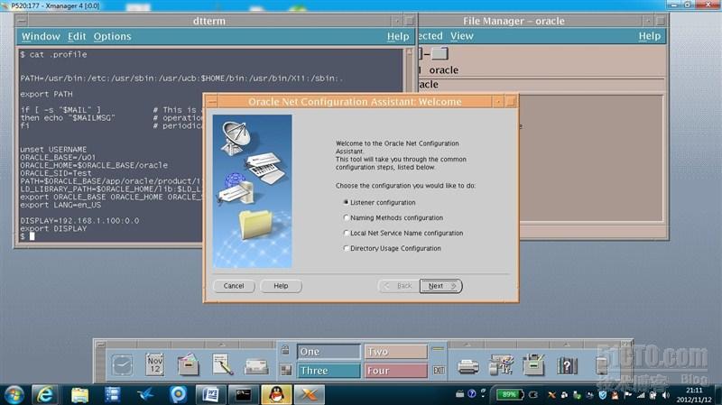Open the Windows Start orb
This screenshot has height=405, width=722.
pyautogui.click(x=14, y=395)
